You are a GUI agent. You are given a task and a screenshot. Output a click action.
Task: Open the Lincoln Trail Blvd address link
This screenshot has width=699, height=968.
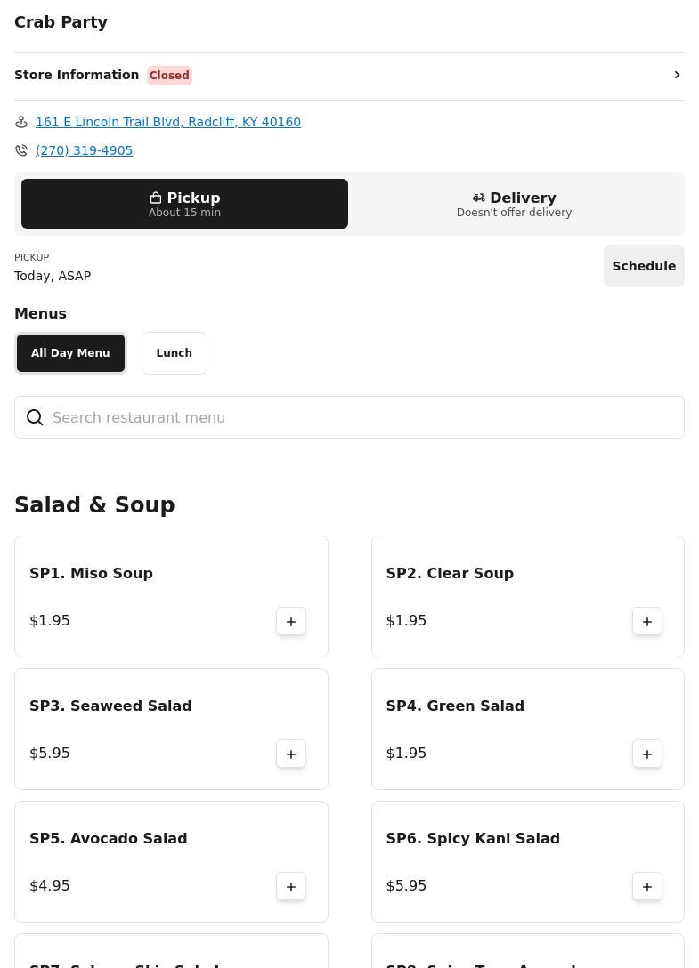tap(168, 122)
